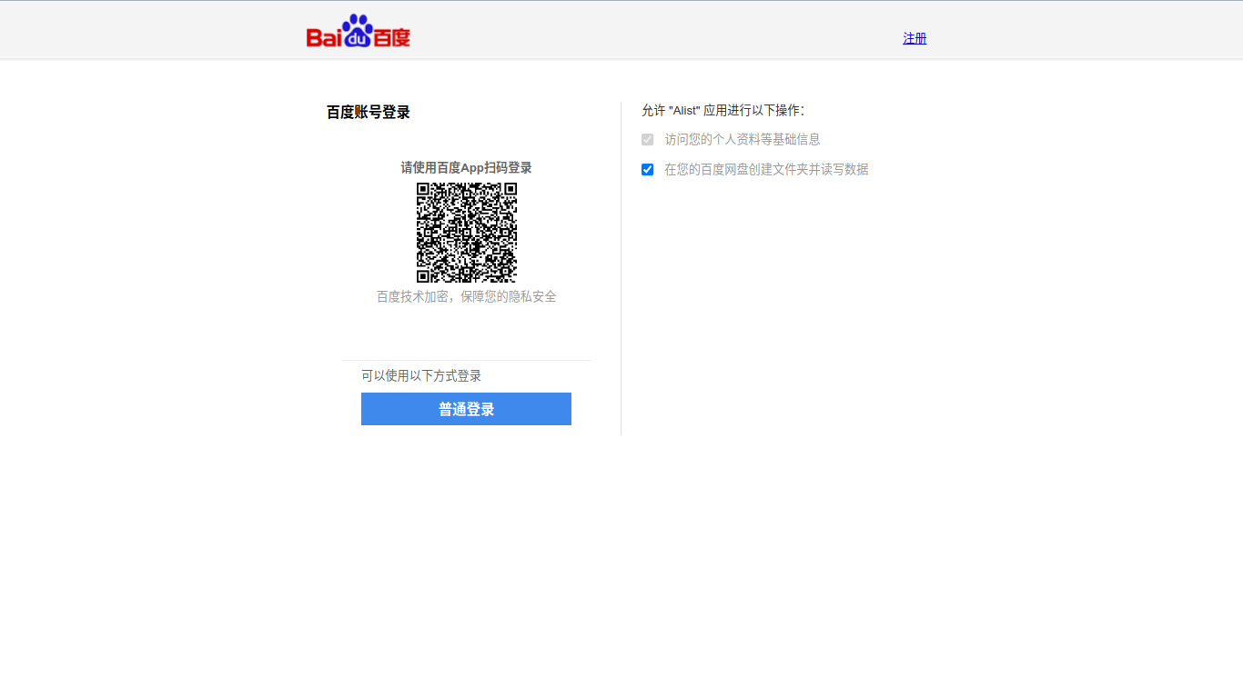Uncheck the 在您的百度网盘创建文件夹并读写数据 checkbox

coord(648,170)
